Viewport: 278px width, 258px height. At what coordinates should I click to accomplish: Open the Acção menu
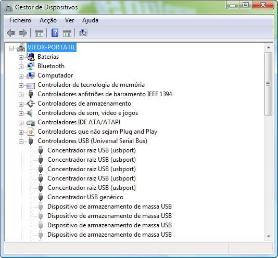point(48,20)
